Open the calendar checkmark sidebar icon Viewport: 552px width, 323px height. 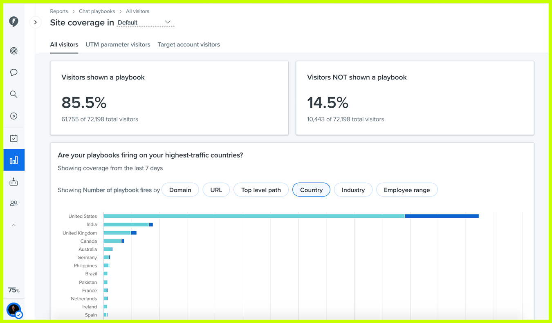13,138
